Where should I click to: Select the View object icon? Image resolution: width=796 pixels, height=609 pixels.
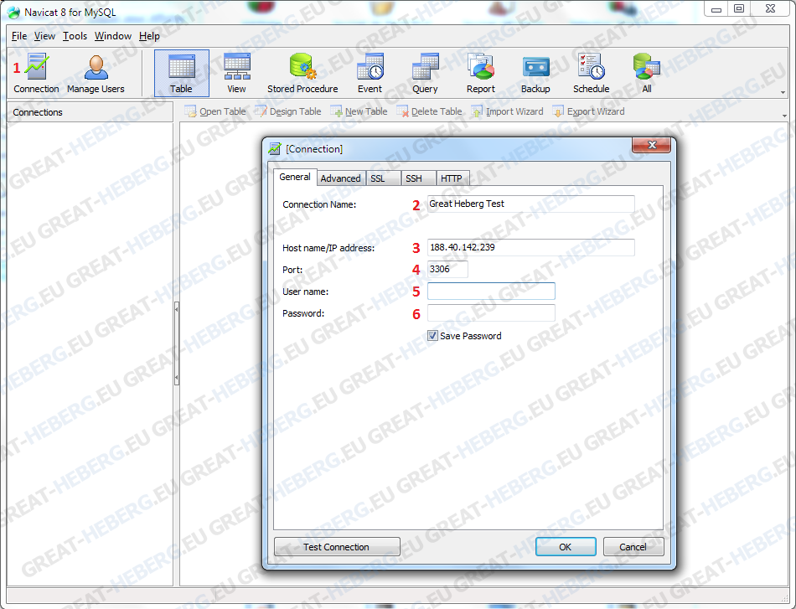[236, 74]
